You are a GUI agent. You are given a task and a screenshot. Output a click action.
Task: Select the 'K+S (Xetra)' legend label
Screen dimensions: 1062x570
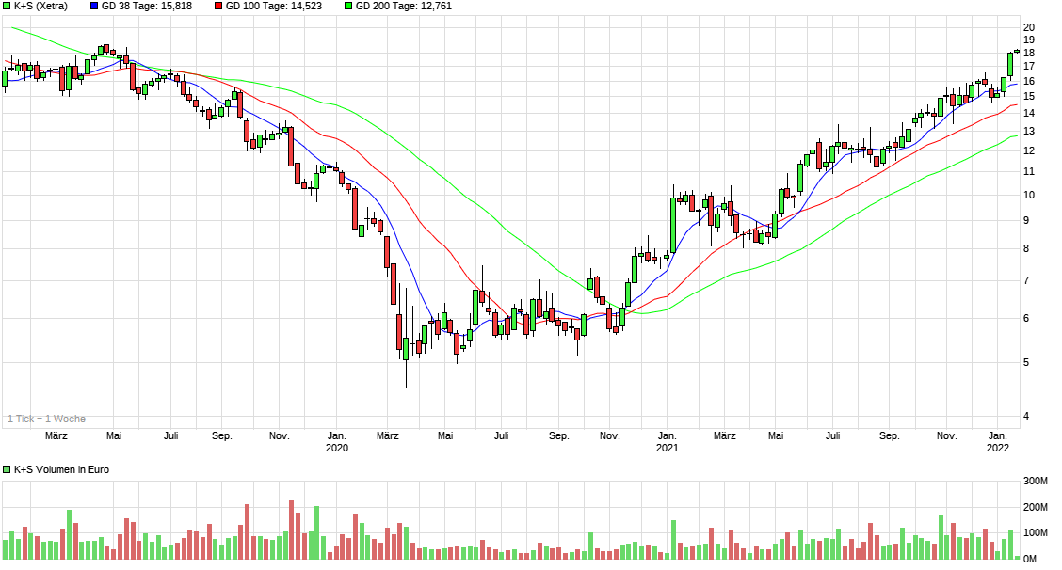tap(40, 6)
